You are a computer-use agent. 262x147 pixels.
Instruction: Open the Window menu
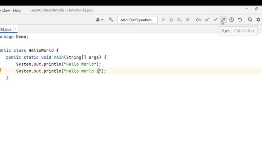5,10
